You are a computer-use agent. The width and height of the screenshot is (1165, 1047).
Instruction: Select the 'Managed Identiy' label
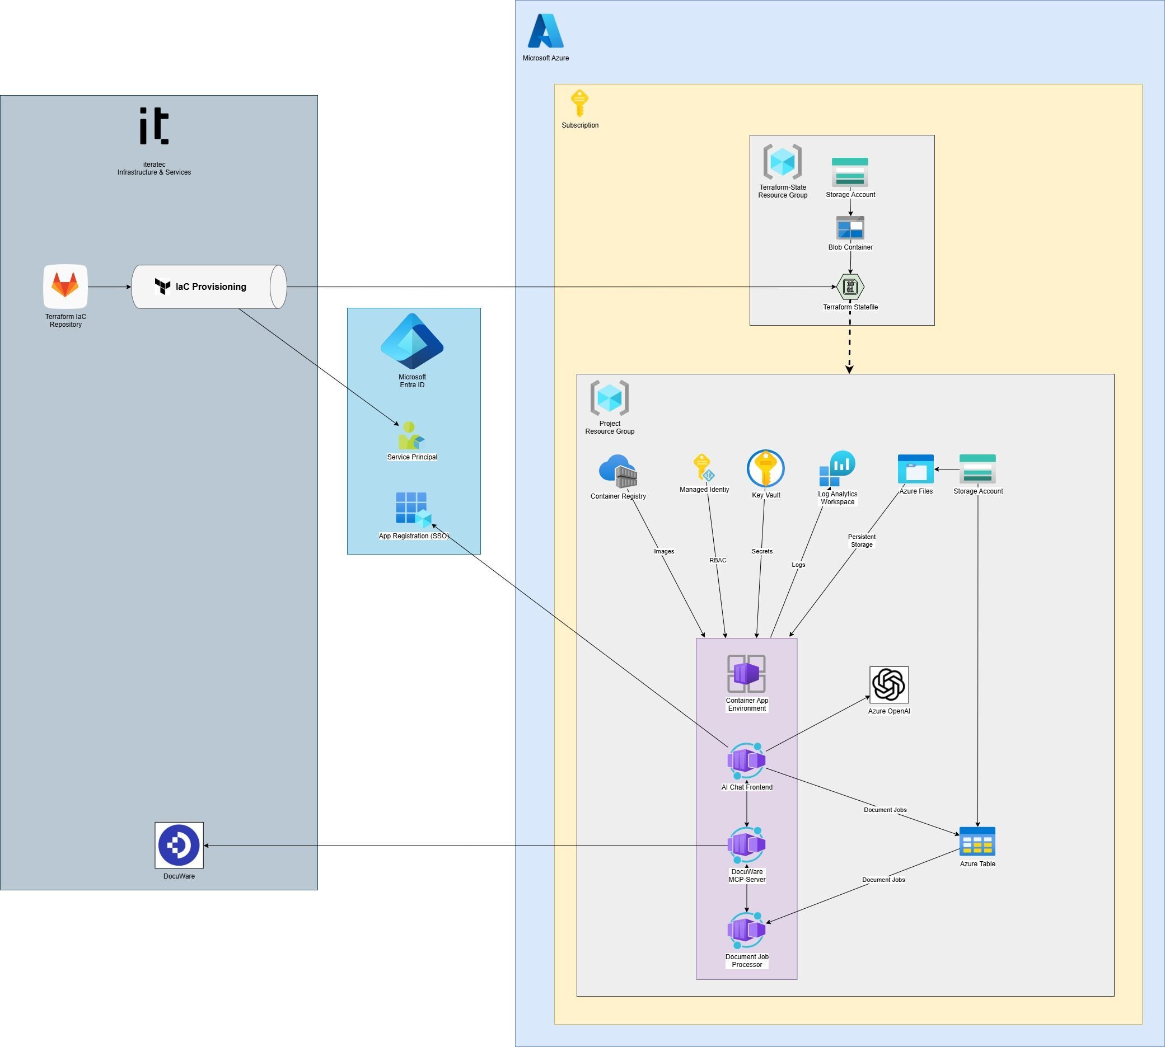(704, 490)
